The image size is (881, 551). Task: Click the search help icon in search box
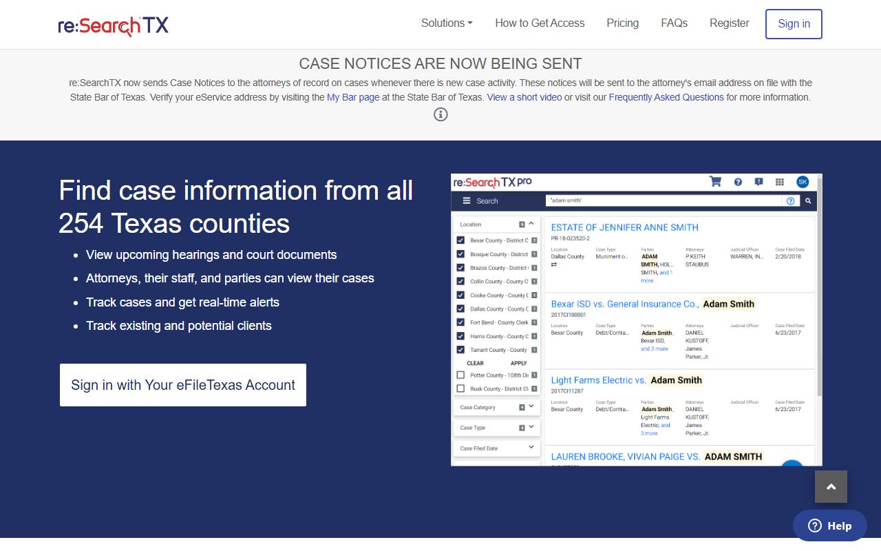pyautogui.click(x=791, y=201)
